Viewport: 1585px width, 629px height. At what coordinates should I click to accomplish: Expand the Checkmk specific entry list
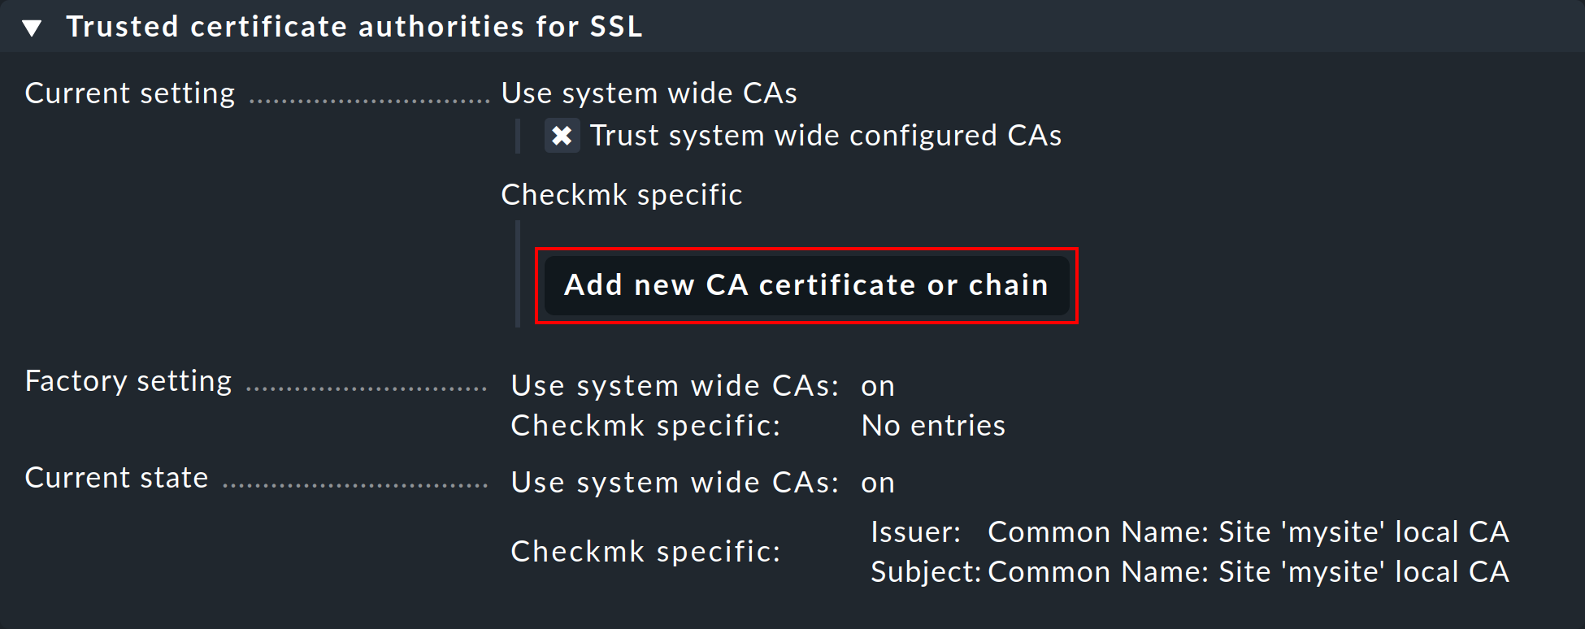point(622,194)
